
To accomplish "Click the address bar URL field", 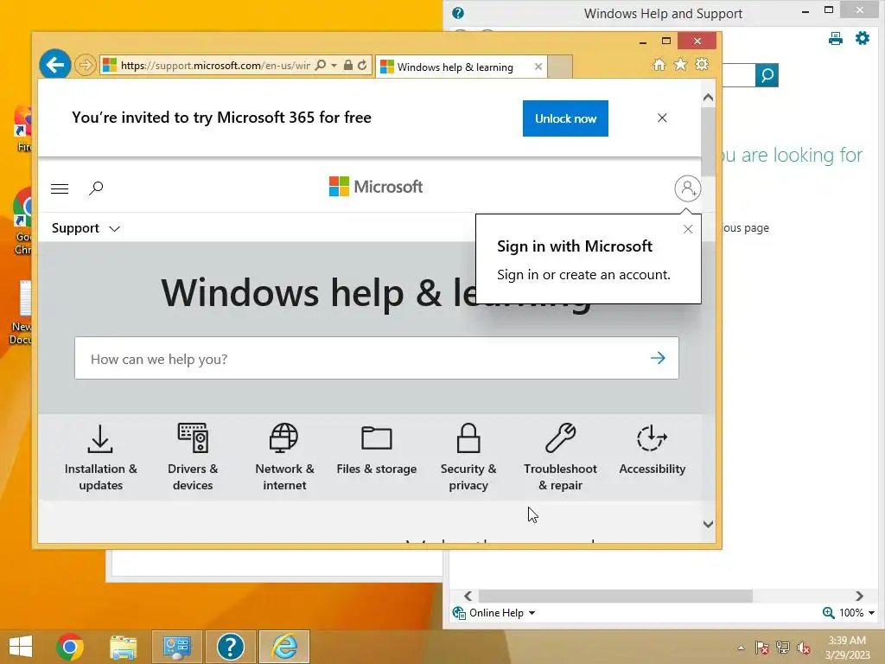I will tap(215, 66).
